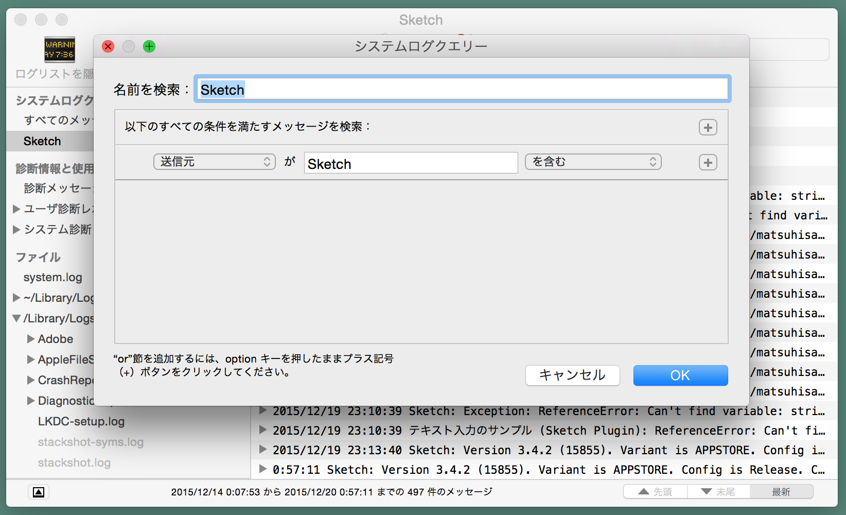Click the plus button beside the all-conditions header
Screen dimensions: 846x515
708,127
